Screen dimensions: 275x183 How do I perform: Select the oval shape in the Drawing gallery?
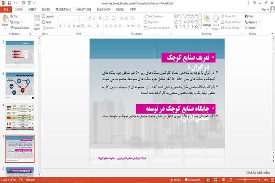192,17
